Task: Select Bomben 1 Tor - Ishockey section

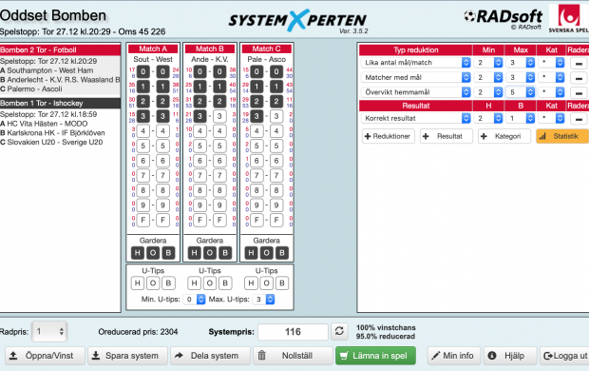Action: (x=60, y=103)
